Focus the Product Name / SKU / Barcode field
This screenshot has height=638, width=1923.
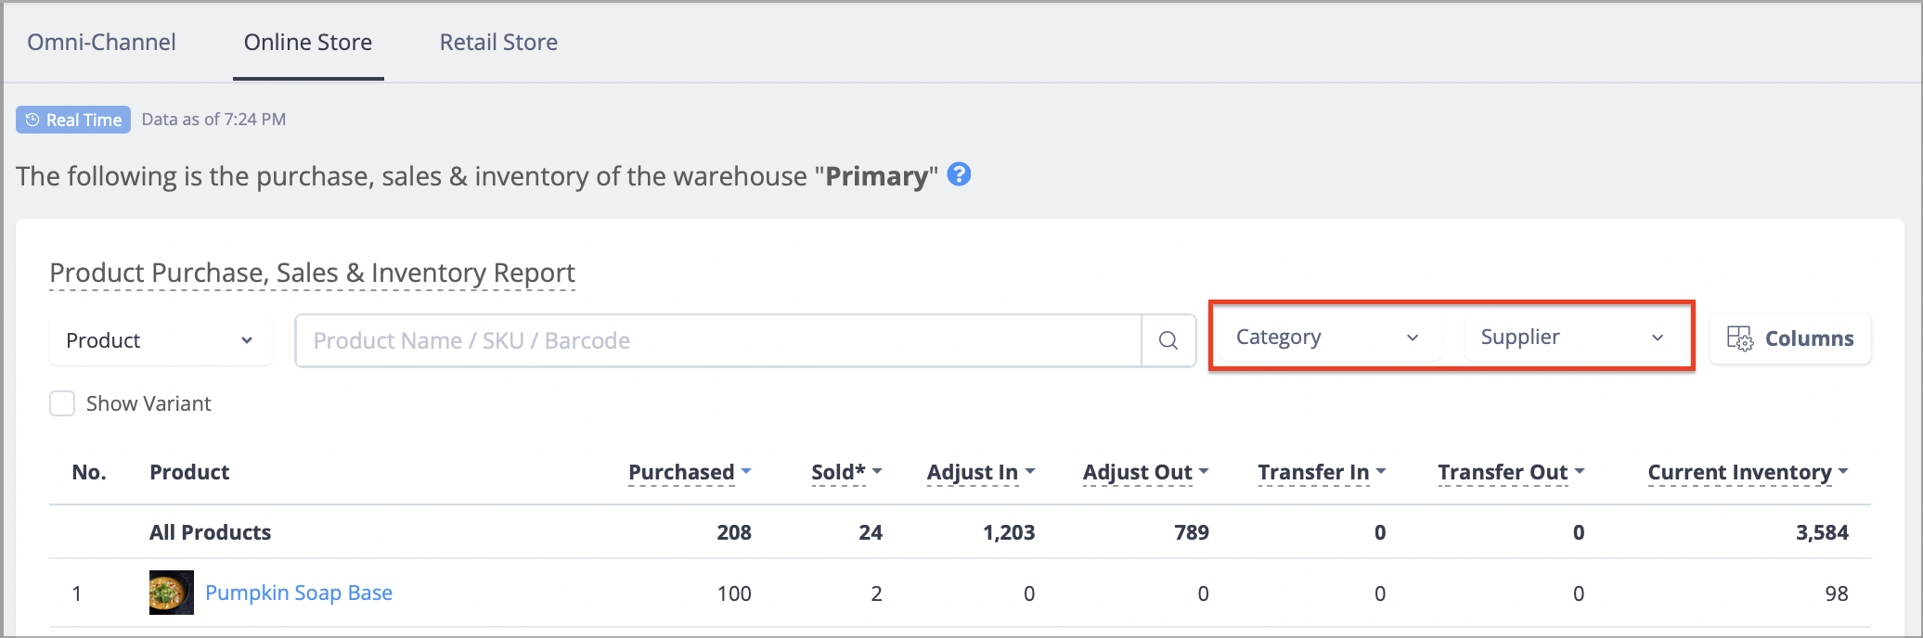point(718,340)
